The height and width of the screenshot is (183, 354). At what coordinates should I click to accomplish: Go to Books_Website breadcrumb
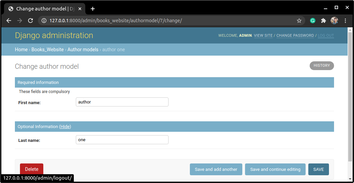click(47, 50)
